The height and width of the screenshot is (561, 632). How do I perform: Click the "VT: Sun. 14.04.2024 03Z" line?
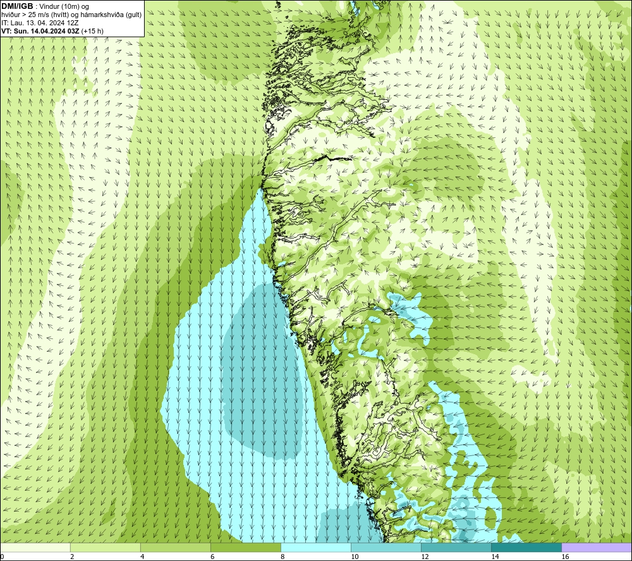[x=40, y=31]
